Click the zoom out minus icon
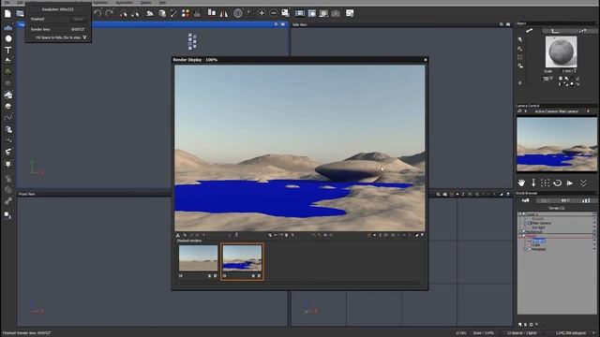Screen dimensions: 600x337 pos(274,14)
